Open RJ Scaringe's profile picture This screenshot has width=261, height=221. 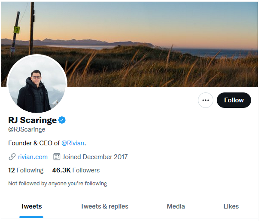pyautogui.click(x=37, y=84)
